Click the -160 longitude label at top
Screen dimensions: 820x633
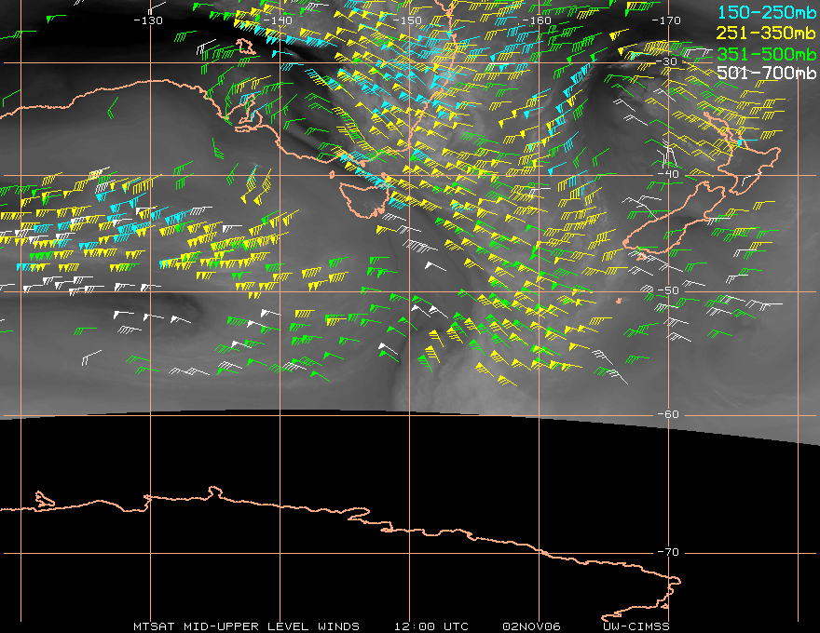coord(539,20)
